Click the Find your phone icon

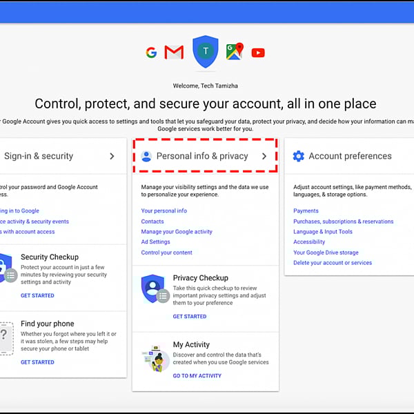[x=5, y=338]
